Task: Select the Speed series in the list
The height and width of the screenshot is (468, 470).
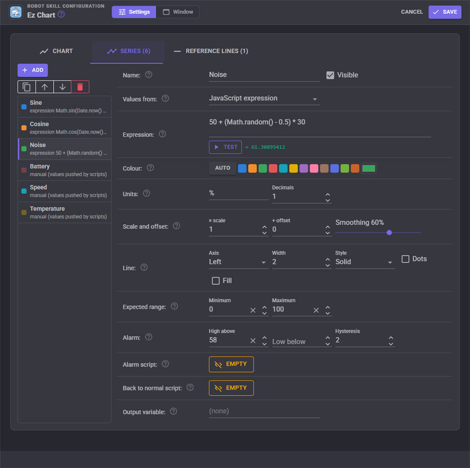Action: tap(64, 191)
